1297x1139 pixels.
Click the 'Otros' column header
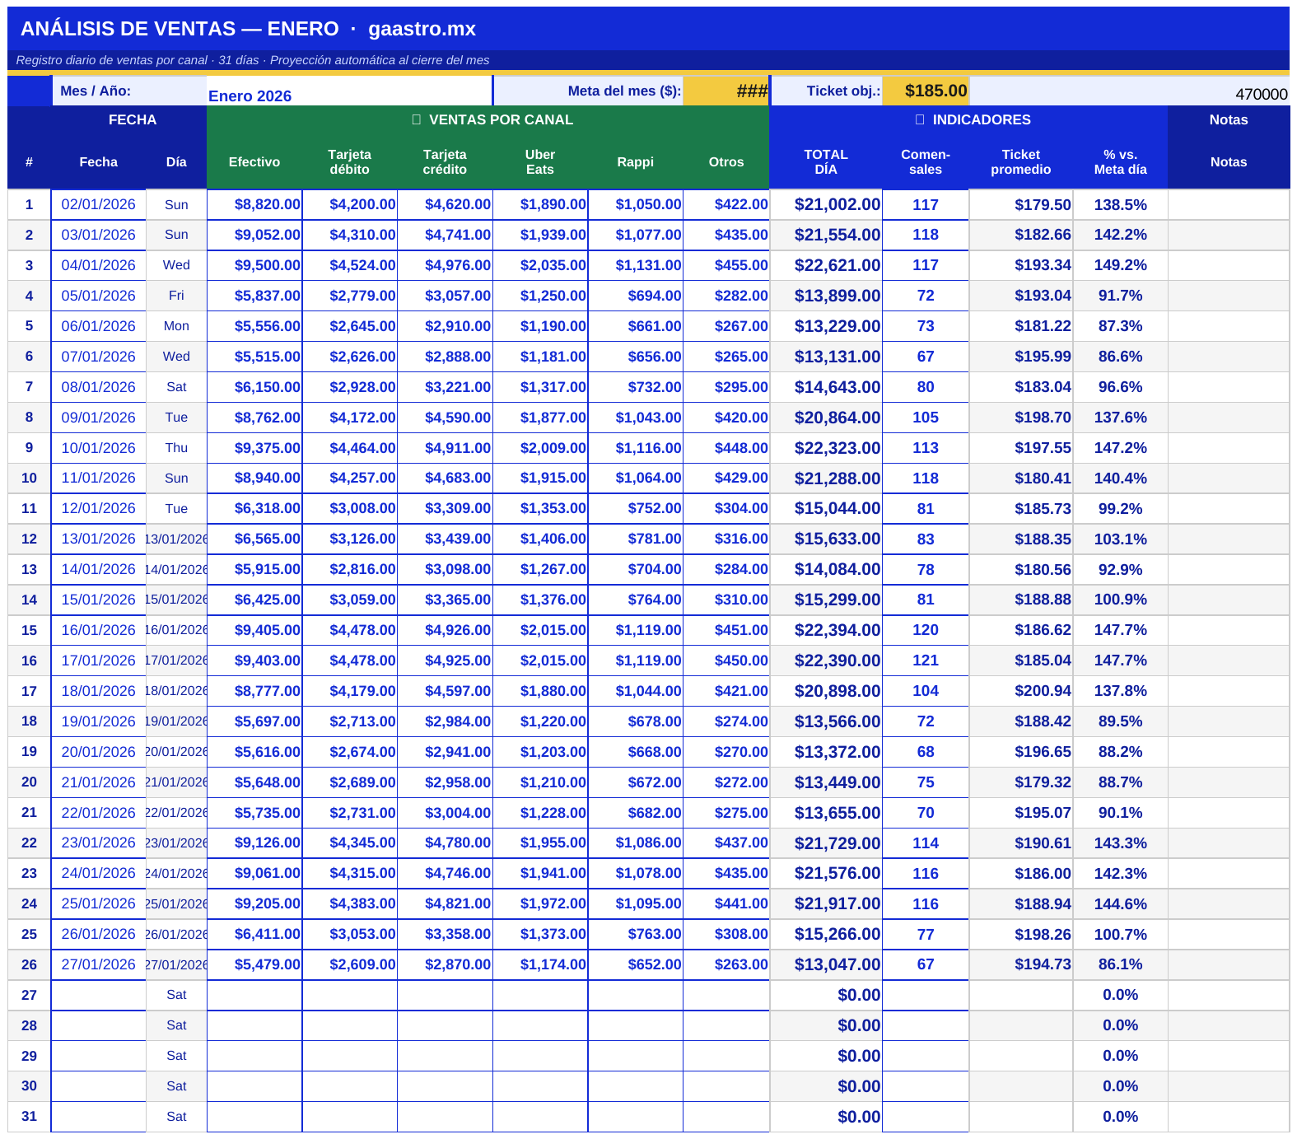click(x=726, y=161)
